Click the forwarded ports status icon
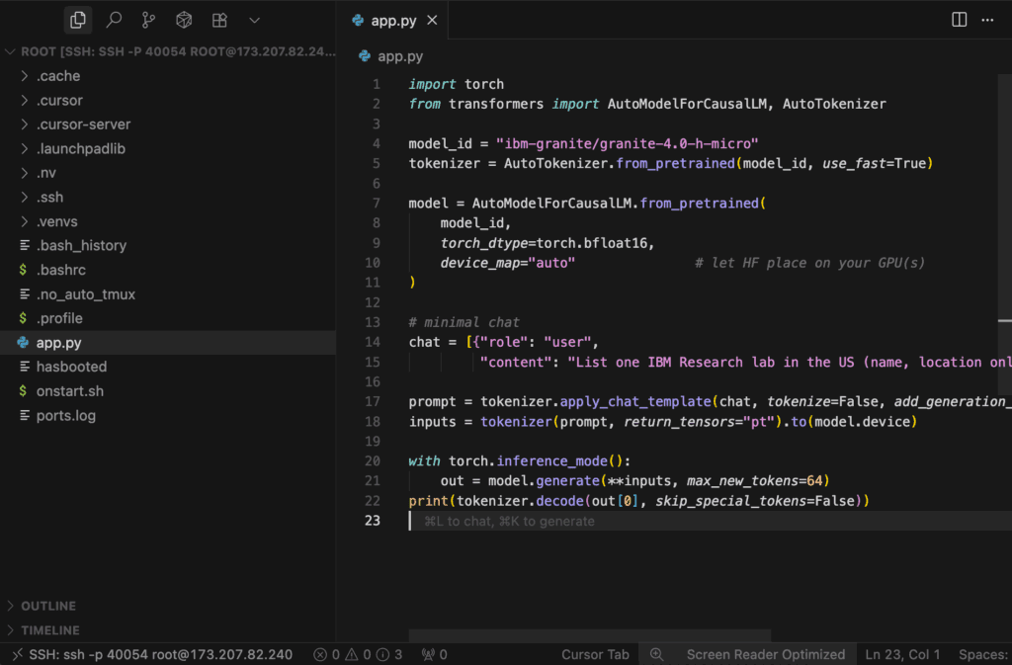The image size is (1012, 665). point(434,654)
